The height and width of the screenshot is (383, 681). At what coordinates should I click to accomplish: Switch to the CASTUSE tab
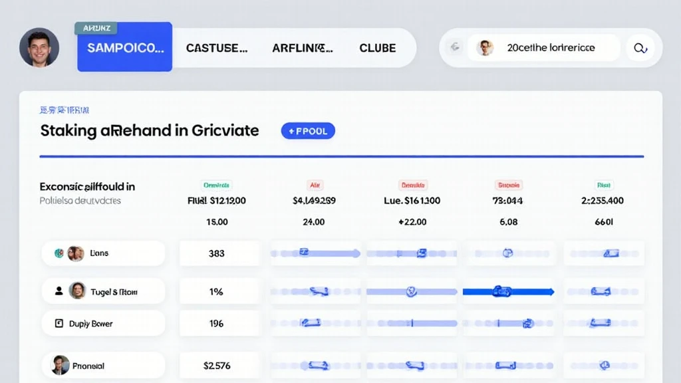click(x=217, y=48)
